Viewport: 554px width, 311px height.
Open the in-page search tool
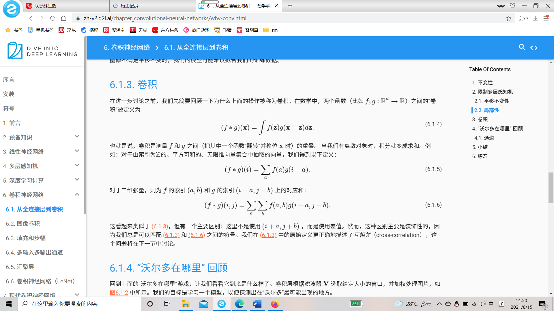(522, 48)
